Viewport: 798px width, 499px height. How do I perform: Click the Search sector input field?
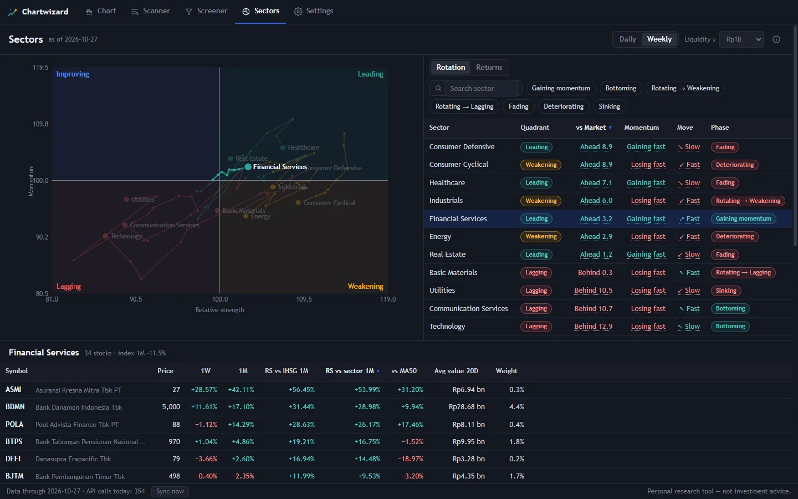481,89
